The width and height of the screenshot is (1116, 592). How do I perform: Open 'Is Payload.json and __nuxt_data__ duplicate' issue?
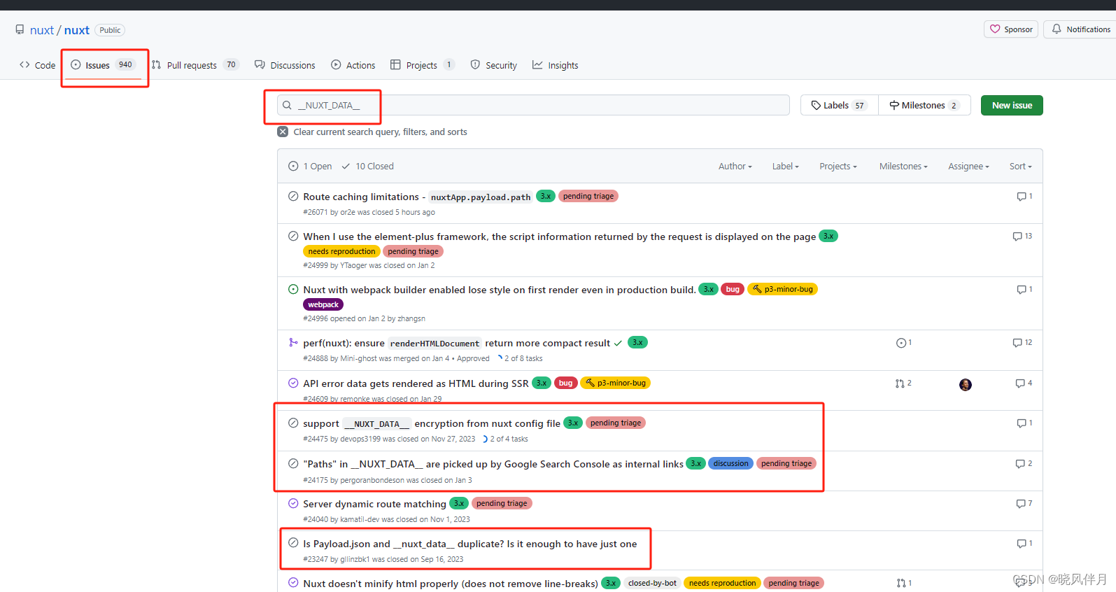[469, 544]
